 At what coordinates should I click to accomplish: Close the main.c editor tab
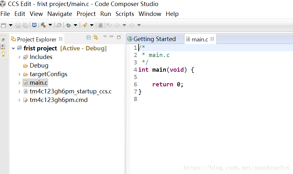[212, 39]
